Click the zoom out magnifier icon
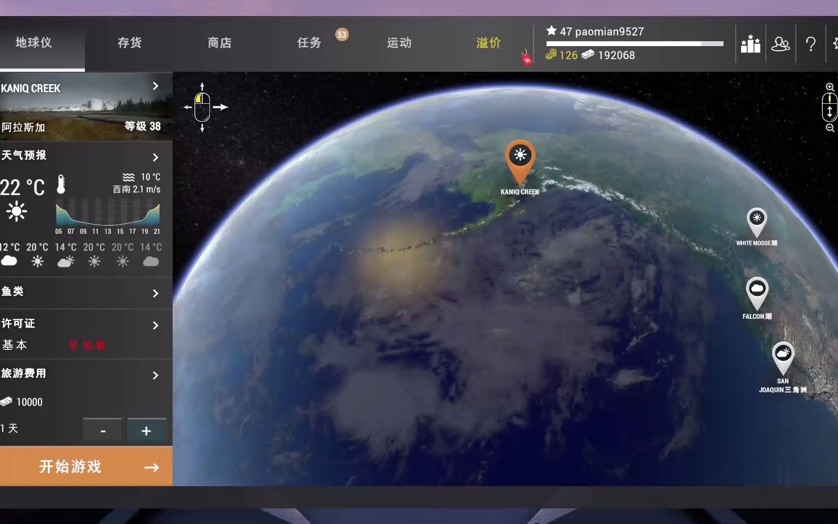This screenshot has width=838, height=524. pos(830,128)
